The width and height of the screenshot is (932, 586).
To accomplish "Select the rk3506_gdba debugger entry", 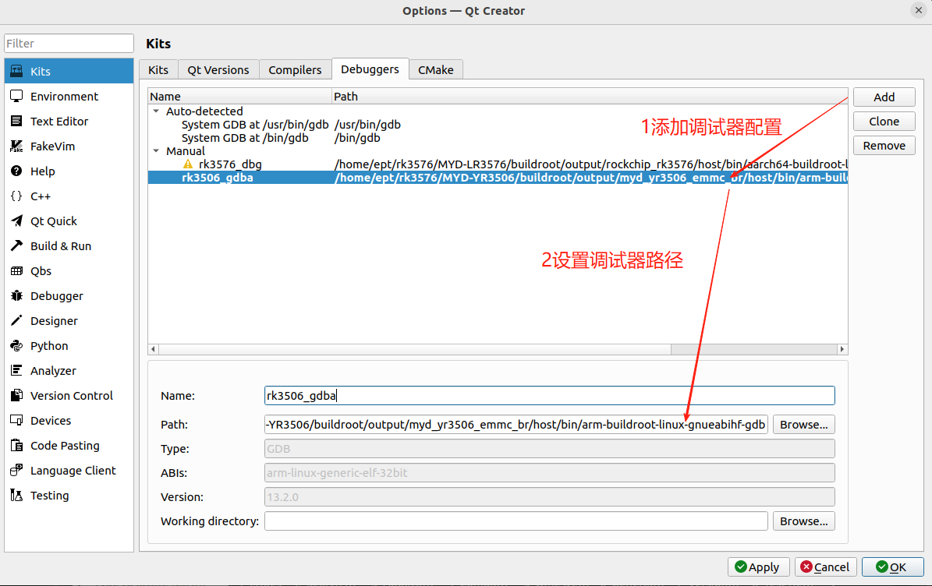I will point(498,178).
